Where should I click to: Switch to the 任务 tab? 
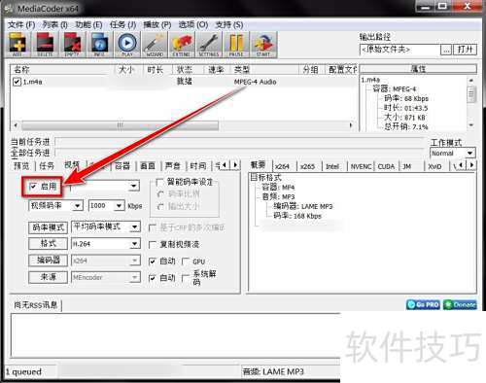coord(47,166)
